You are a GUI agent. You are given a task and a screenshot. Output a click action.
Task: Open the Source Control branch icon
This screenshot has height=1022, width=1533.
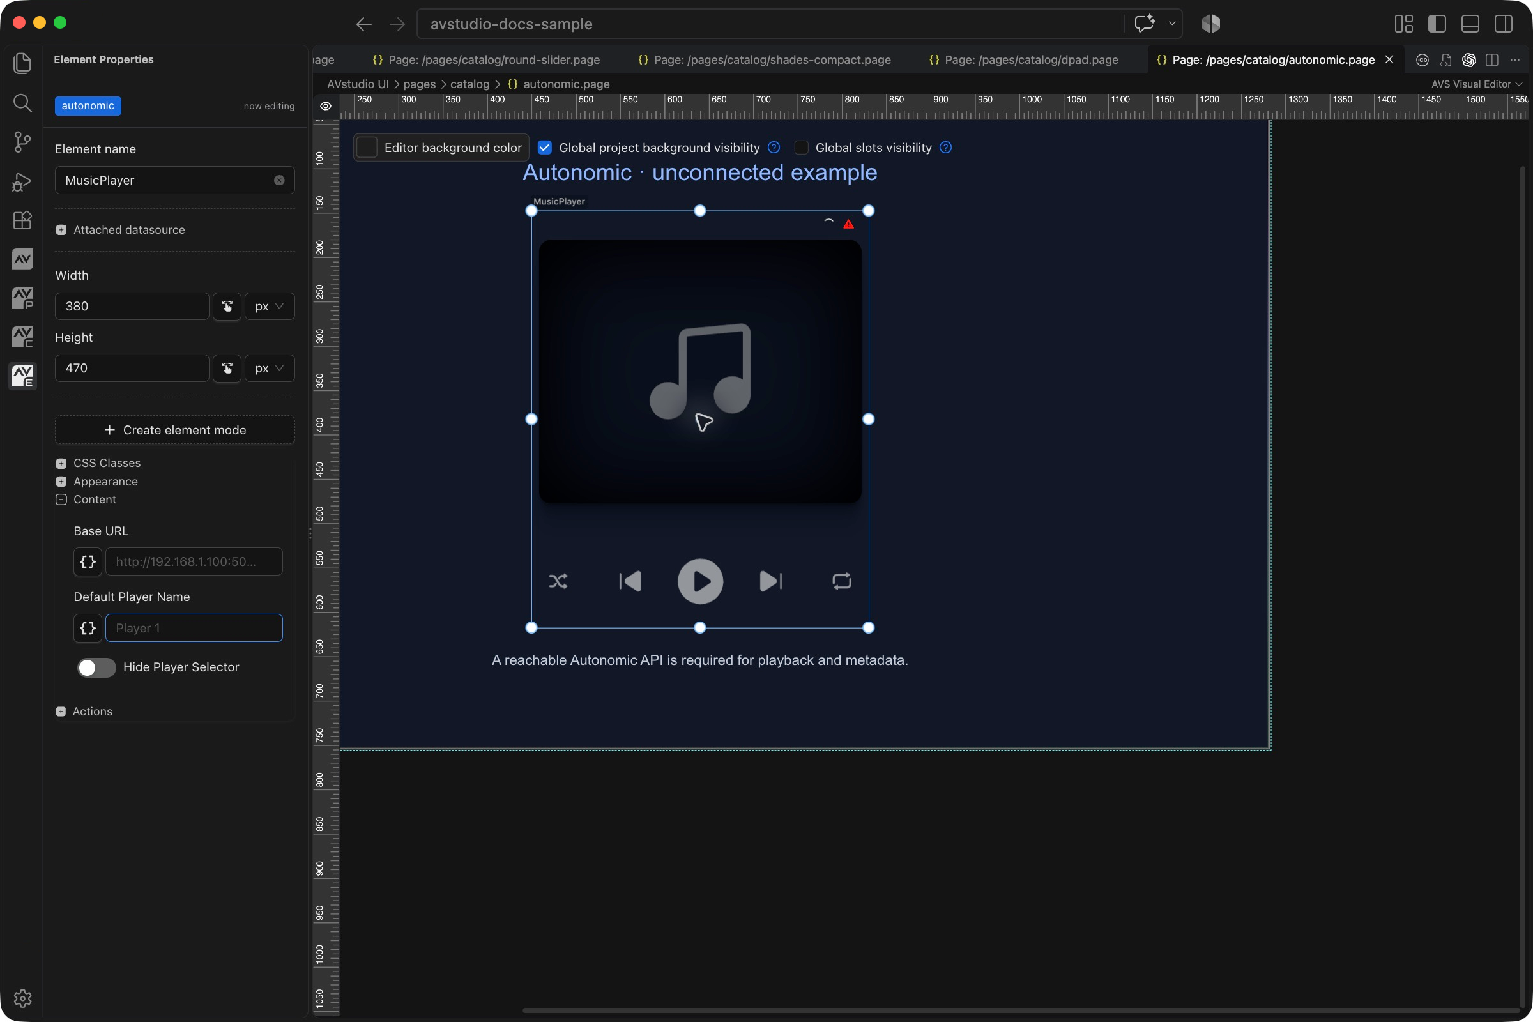[22, 141]
